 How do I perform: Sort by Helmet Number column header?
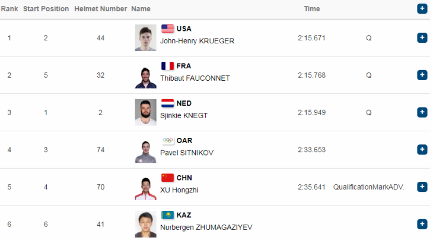(x=100, y=9)
